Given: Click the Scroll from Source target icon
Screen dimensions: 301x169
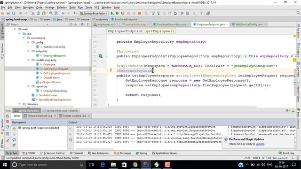Looking at the screenshot, I should pyautogui.click(x=71, y=24).
